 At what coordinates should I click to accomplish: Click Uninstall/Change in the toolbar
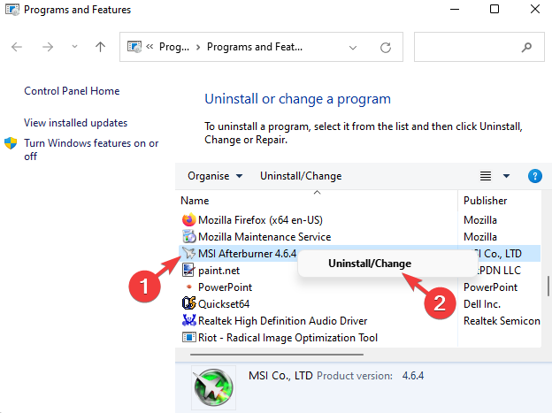301,176
